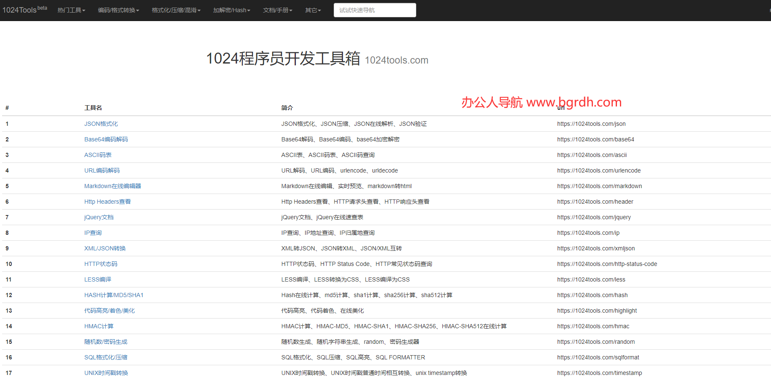
Task: Open the 格式化/压缩/混淆 dropdown
Action: point(176,10)
